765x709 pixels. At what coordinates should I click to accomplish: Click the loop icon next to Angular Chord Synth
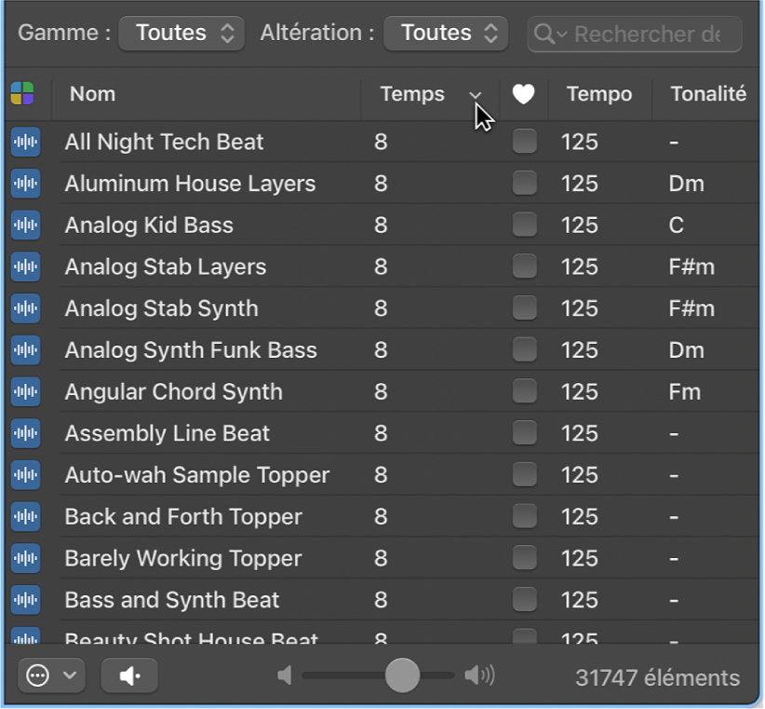click(25, 392)
